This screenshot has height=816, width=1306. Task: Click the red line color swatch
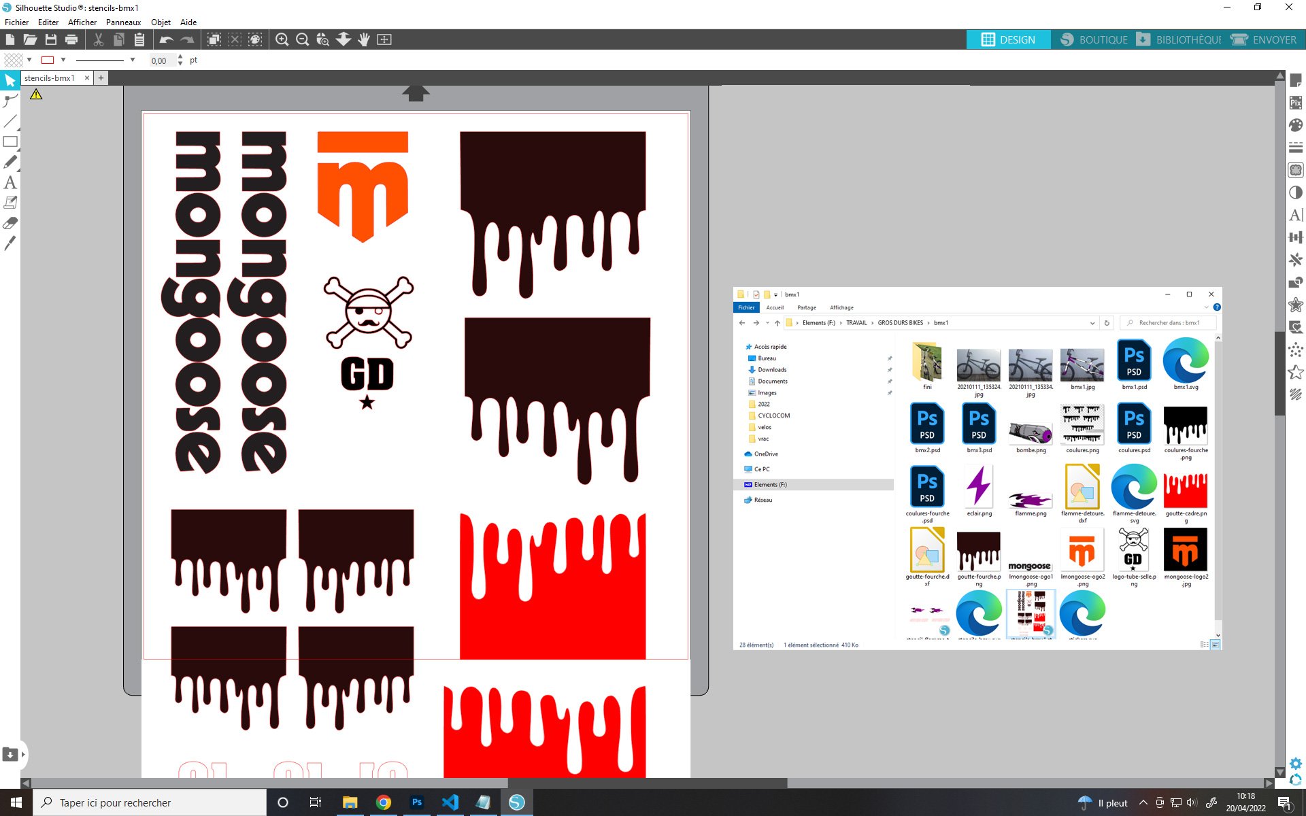tap(48, 60)
